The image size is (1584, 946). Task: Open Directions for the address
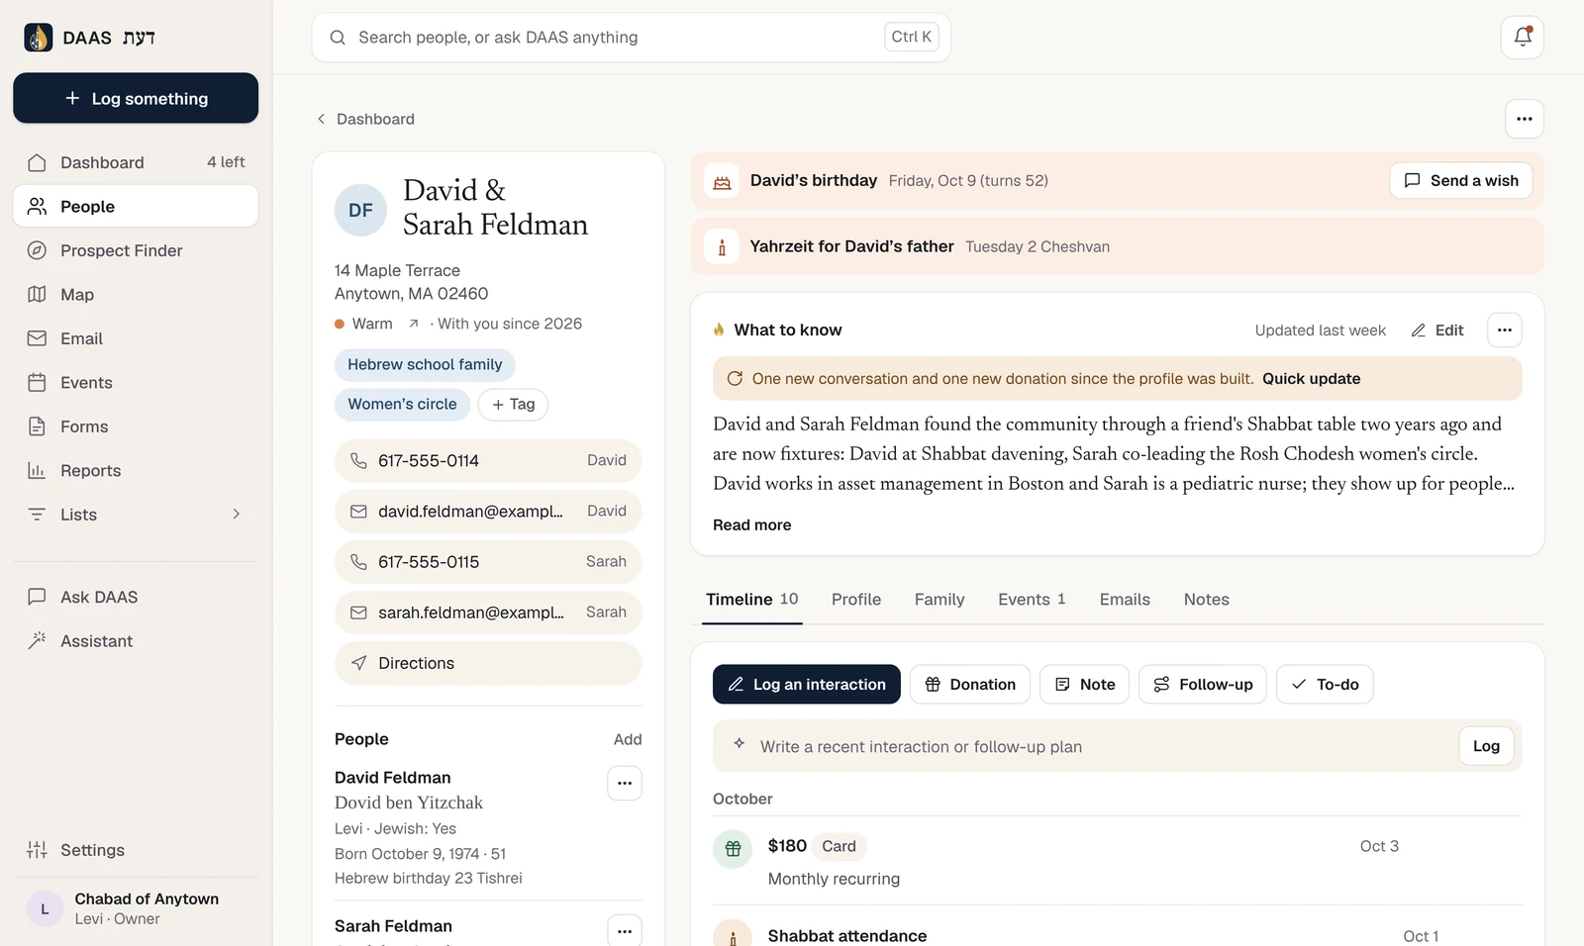click(487, 664)
